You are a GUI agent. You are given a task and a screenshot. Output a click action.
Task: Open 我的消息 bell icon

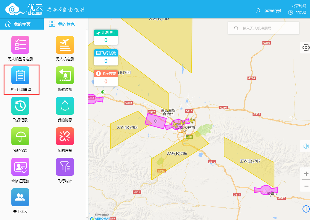tap(65, 106)
